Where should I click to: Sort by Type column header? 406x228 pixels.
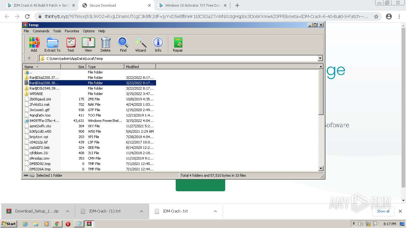tap(105, 67)
